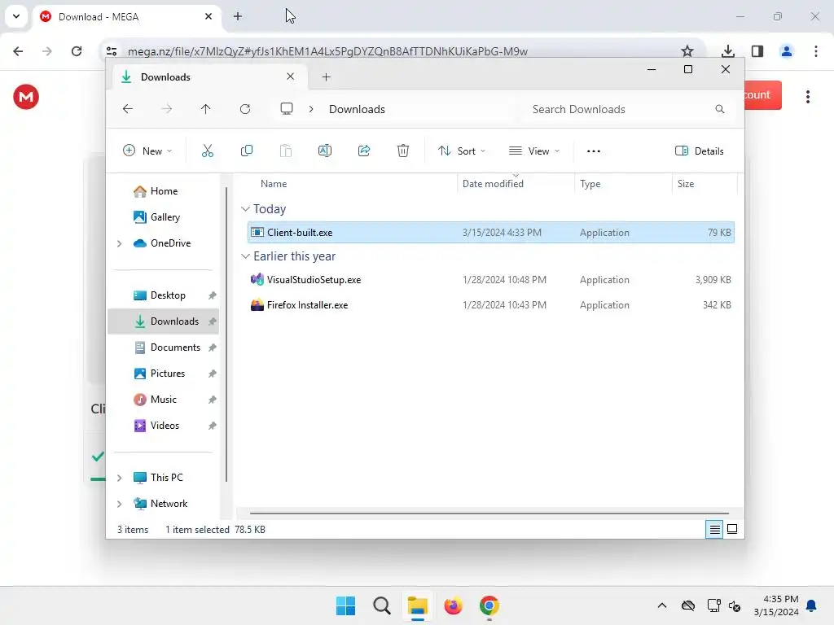Sort by Size column header
Viewport: 834px width, 625px height.
coord(686,184)
